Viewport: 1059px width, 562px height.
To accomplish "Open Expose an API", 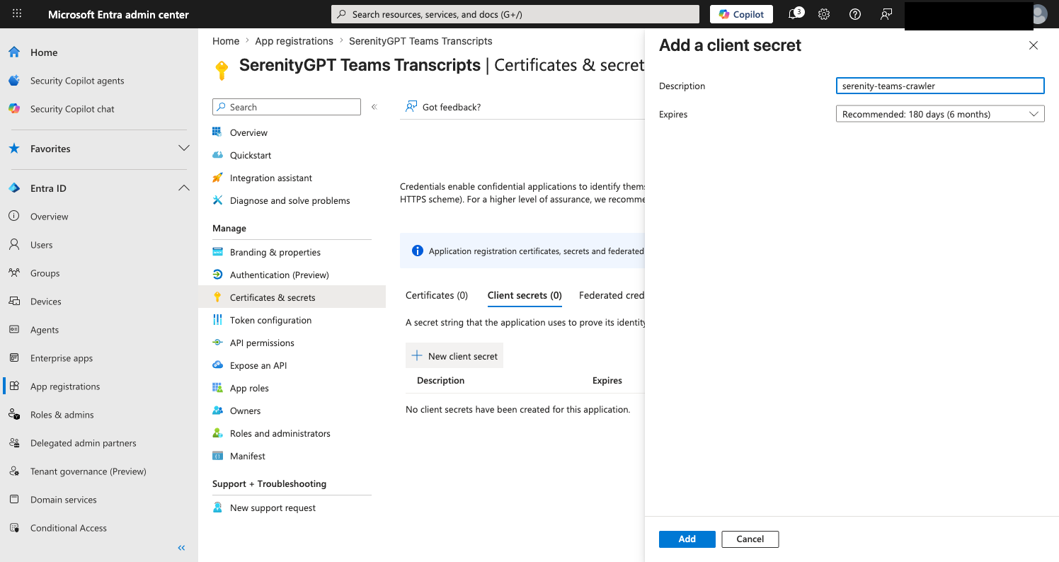I will tap(258, 365).
